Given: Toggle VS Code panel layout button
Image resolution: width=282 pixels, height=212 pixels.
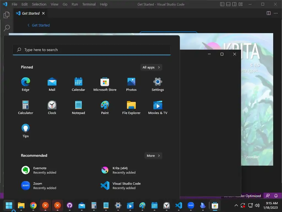Looking at the screenshot, I should point(228,4).
